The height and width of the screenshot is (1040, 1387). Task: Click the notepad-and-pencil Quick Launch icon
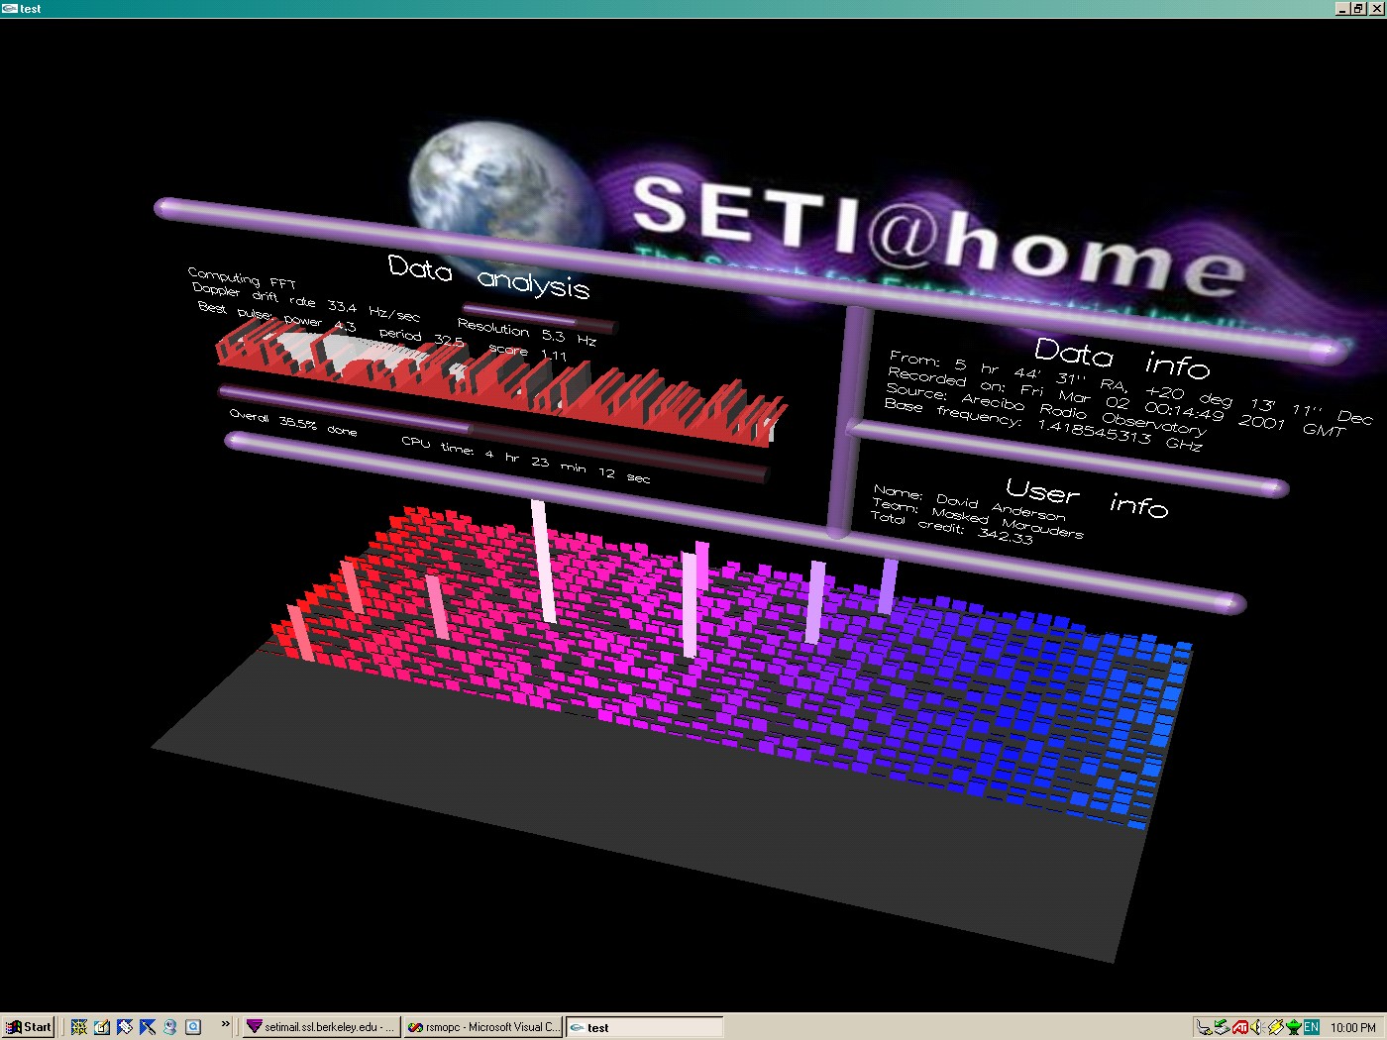102,1027
